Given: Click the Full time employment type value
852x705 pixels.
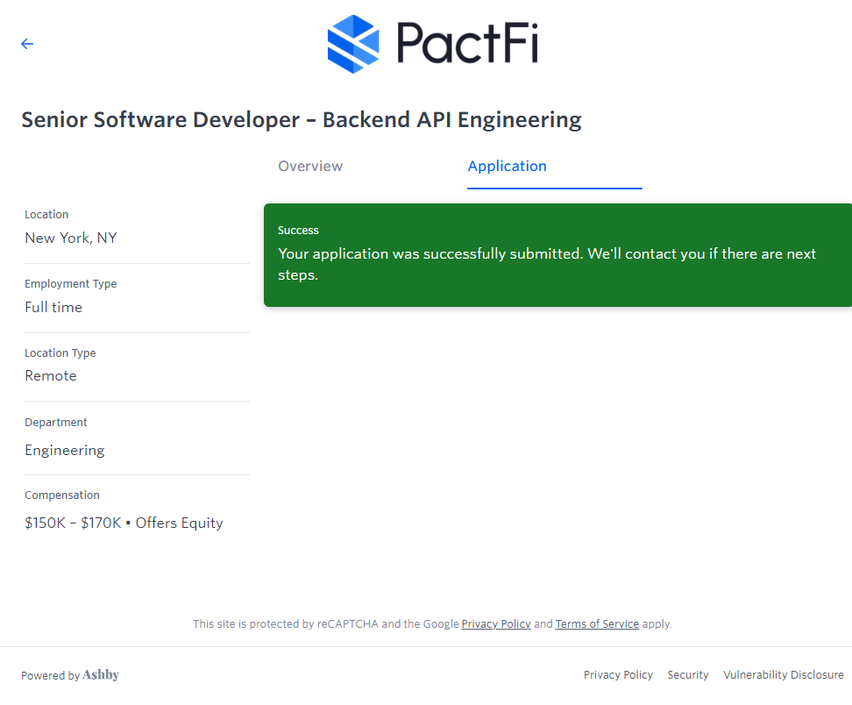Looking at the screenshot, I should pos(53,307).
